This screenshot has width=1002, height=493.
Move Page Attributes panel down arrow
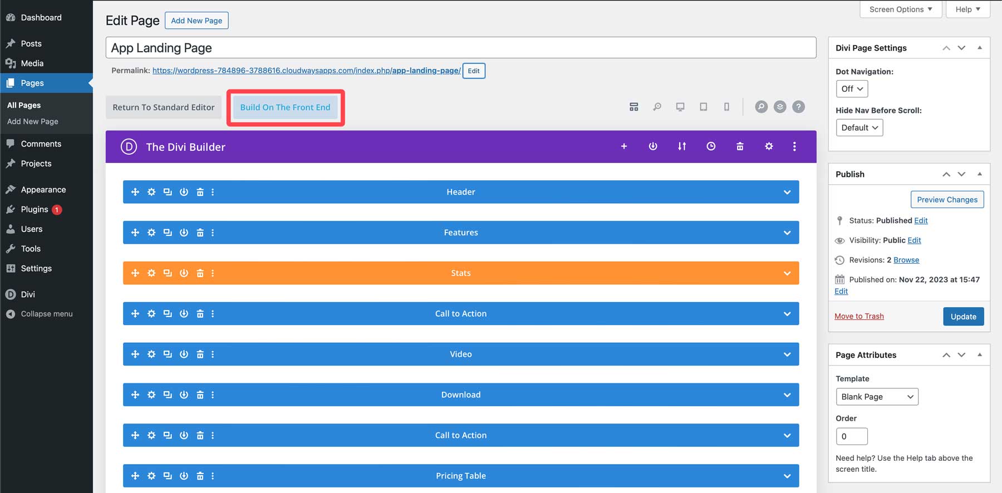[x=961, y=355]
